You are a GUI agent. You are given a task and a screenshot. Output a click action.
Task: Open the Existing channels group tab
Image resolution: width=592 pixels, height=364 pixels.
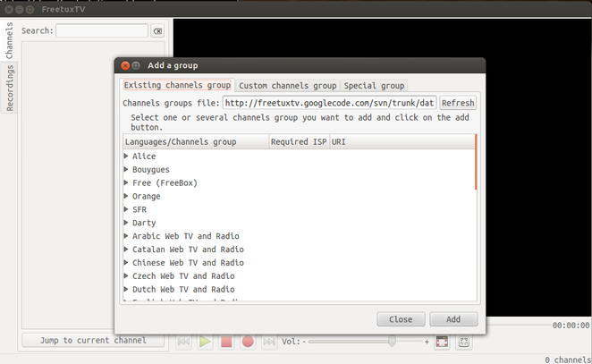point(177,85)
